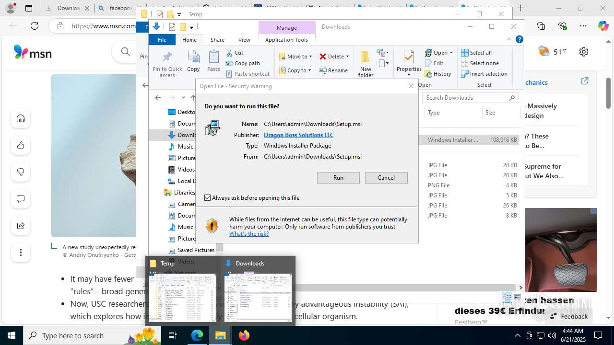Cancel the Open File security warning
Image resolution: width=614 pixels, height=345 pixels.
point(386,178)
